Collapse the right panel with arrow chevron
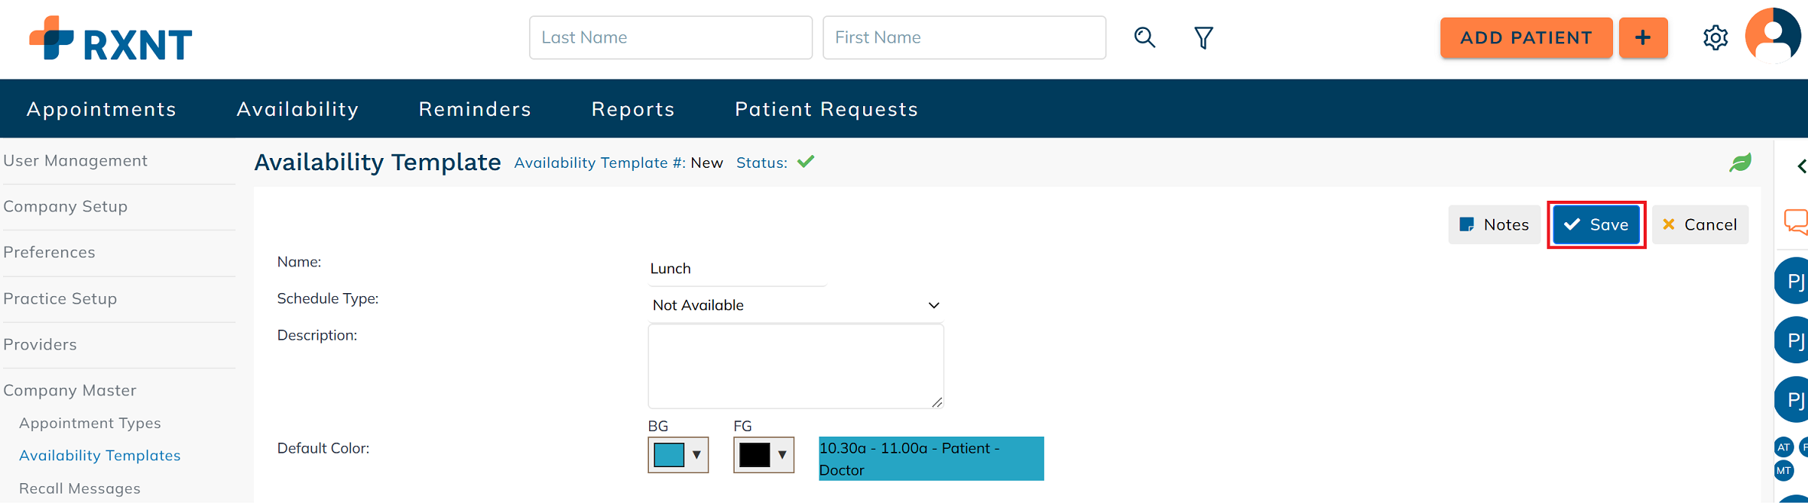The height and width of the screenshot is (503, 1808). pos(1802,166)
